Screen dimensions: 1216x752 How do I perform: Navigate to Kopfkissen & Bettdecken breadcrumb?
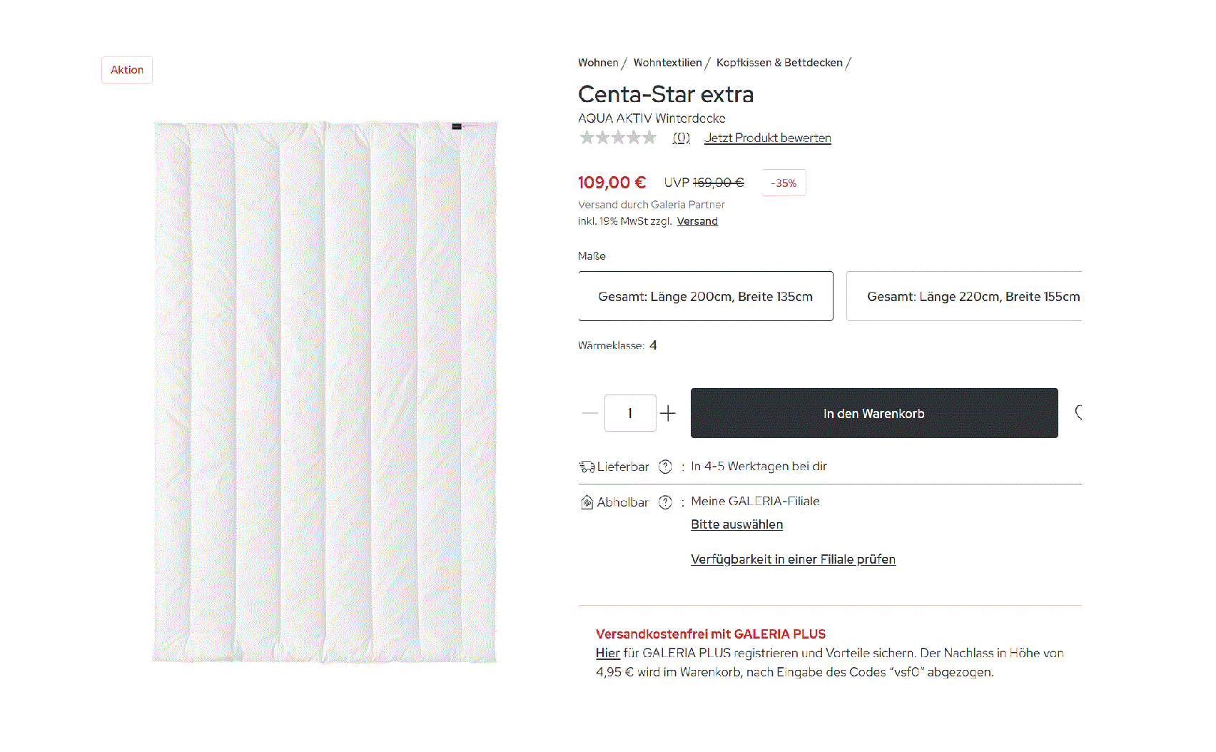click(779, 63)
